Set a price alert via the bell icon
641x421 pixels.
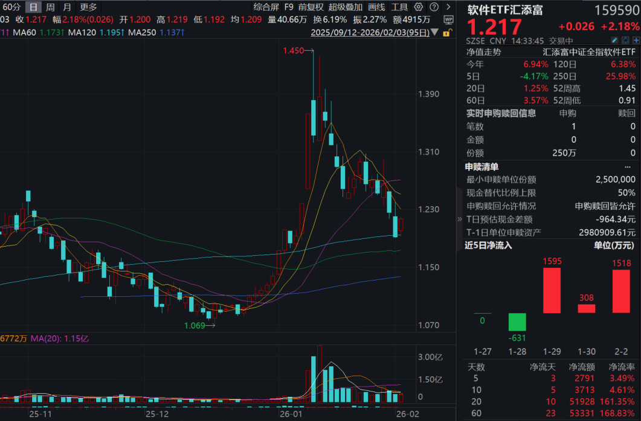(625, 40)
